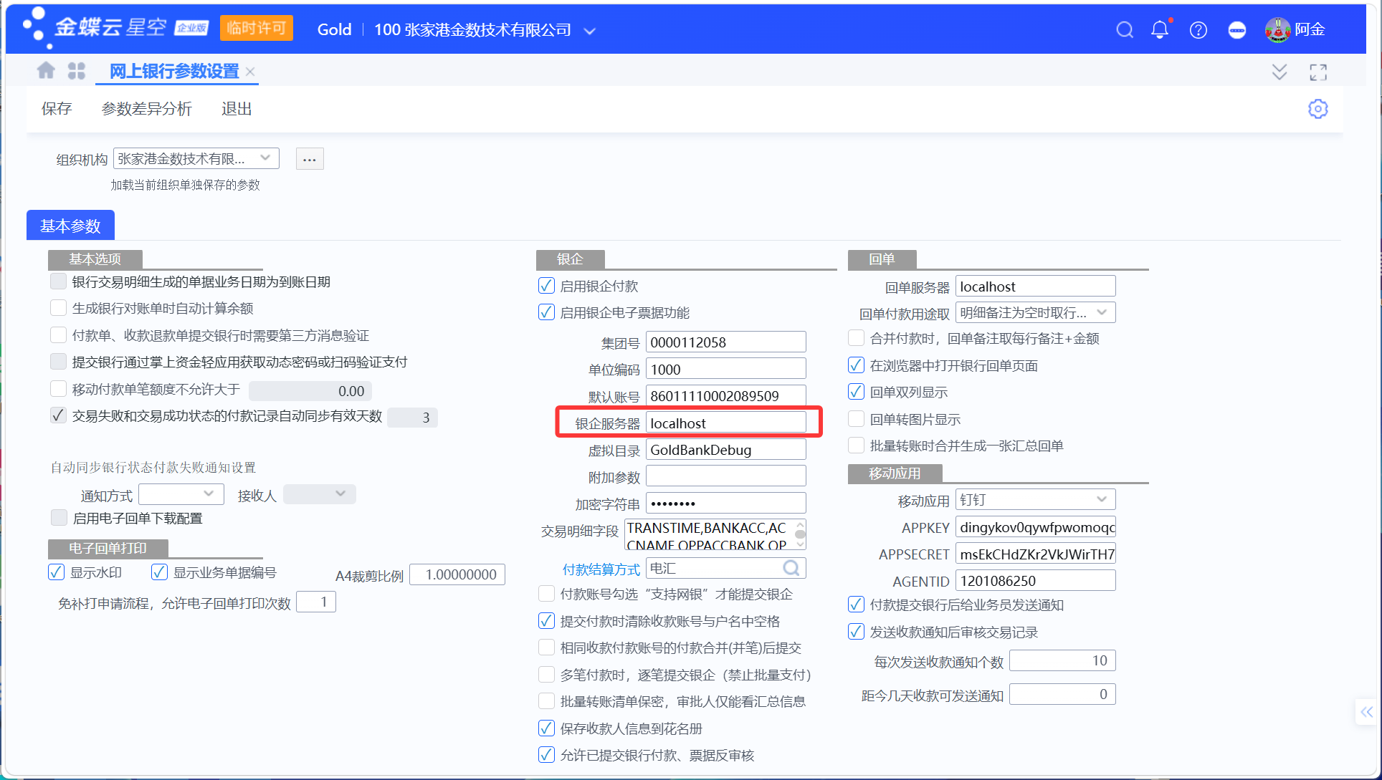Screen dimensions: 1382x780
Task: Expand the company selector chevron in header
Action: [x=589, y=31]
